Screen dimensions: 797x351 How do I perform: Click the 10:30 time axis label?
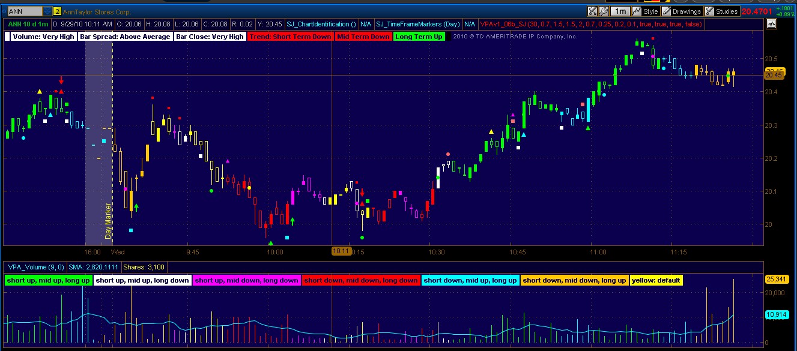(437, 251)
